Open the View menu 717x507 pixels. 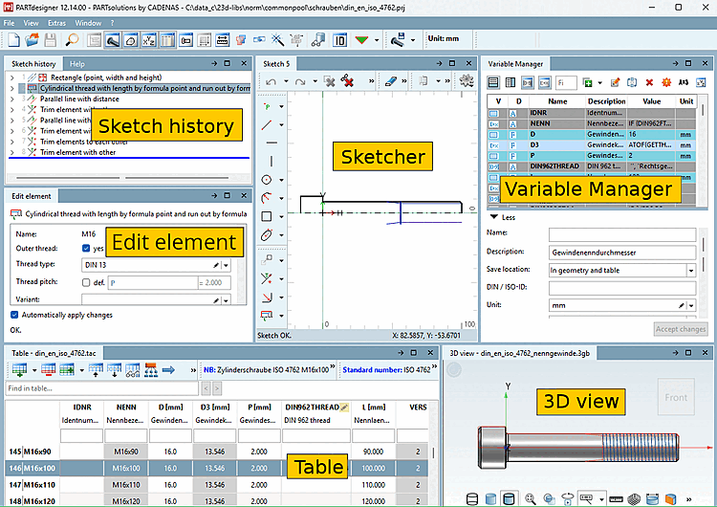[x=31, y=23]
